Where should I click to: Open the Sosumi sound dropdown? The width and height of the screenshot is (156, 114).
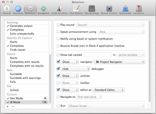[x=110, y=25]
